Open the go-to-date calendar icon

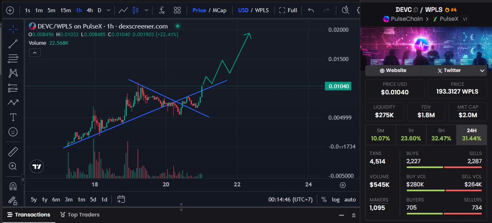pyautogui.click(x=121, y=200)
